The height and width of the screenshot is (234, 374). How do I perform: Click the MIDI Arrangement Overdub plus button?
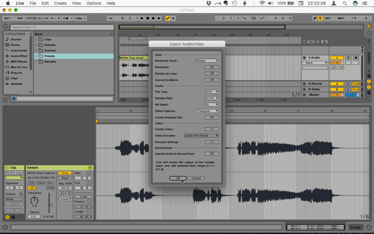pyautogui.click(x=159, y=18)
